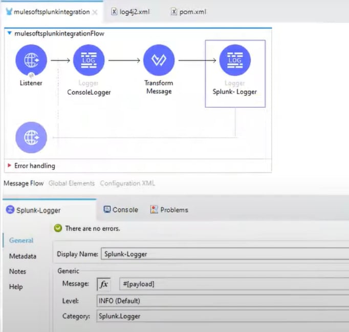Select the Splunk- Logger LOG node icon
349x332 pixels.
235,60
